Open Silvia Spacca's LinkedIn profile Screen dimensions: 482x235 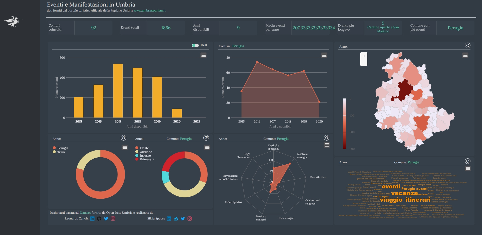point(169,218)
